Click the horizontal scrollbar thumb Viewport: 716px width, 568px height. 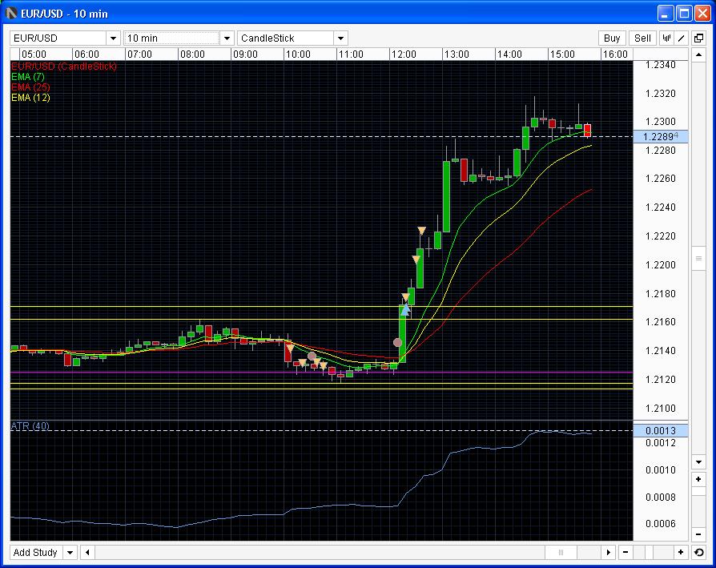[561, 553]
